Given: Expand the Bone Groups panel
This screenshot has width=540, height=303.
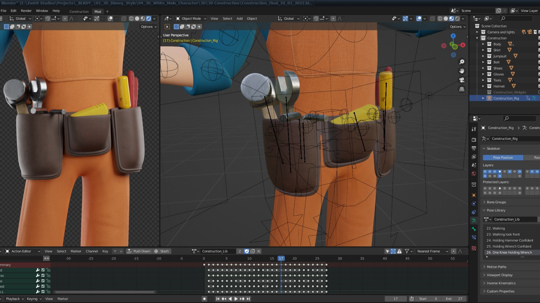Looking at the screenshot, I should pyautogui.click(x=496, y=202).
